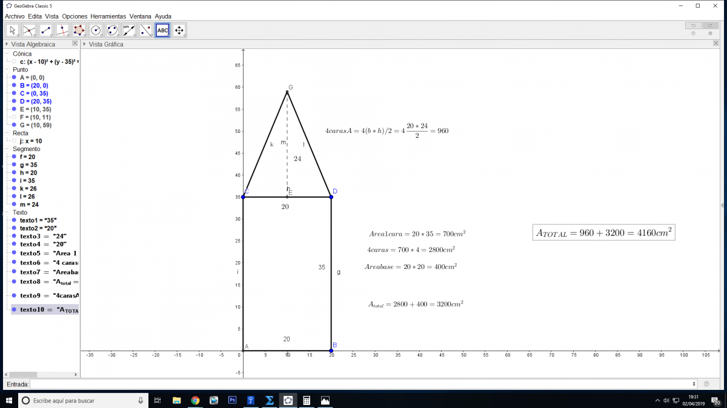Select the Point intersection tool
This screenshot has width=727, height=408.
[29, 30]
